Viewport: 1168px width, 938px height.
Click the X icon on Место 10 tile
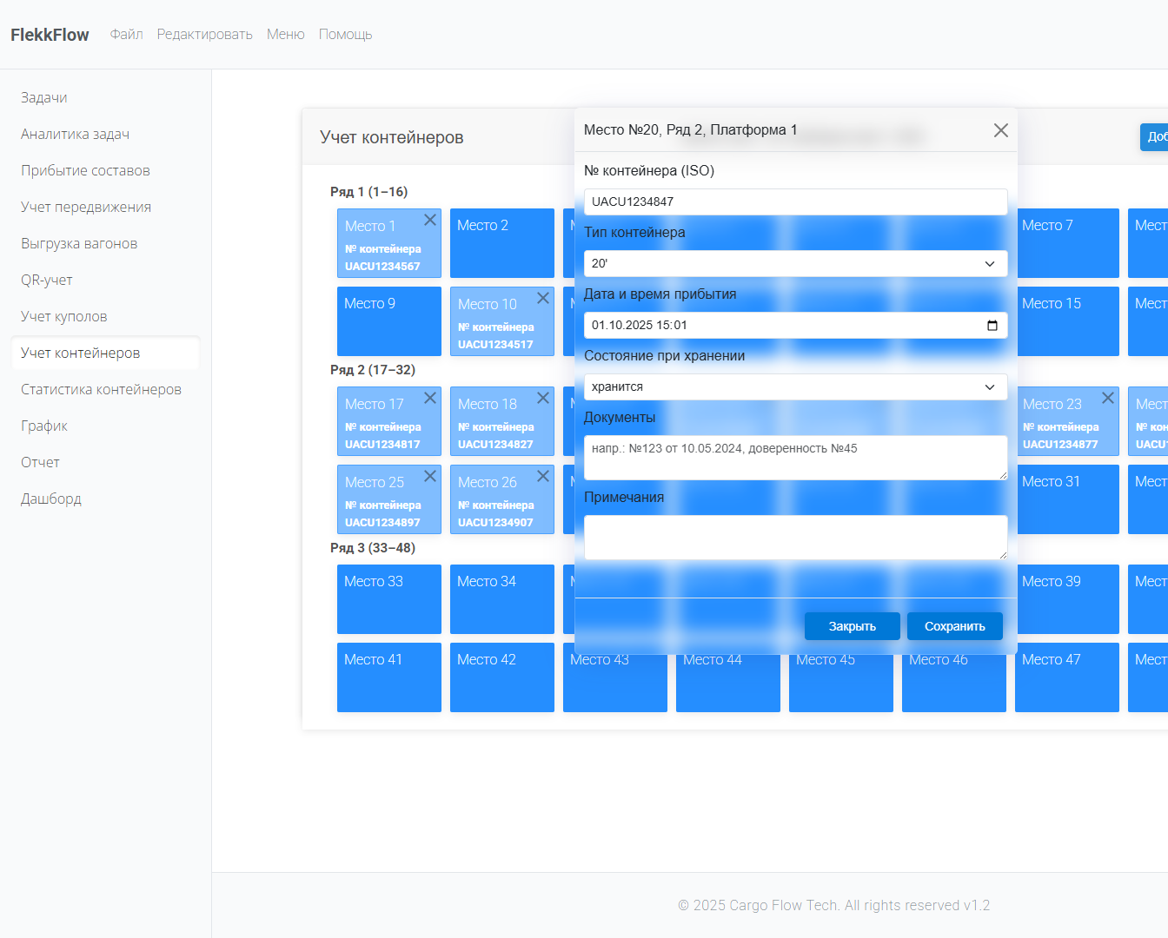(543, 299)
